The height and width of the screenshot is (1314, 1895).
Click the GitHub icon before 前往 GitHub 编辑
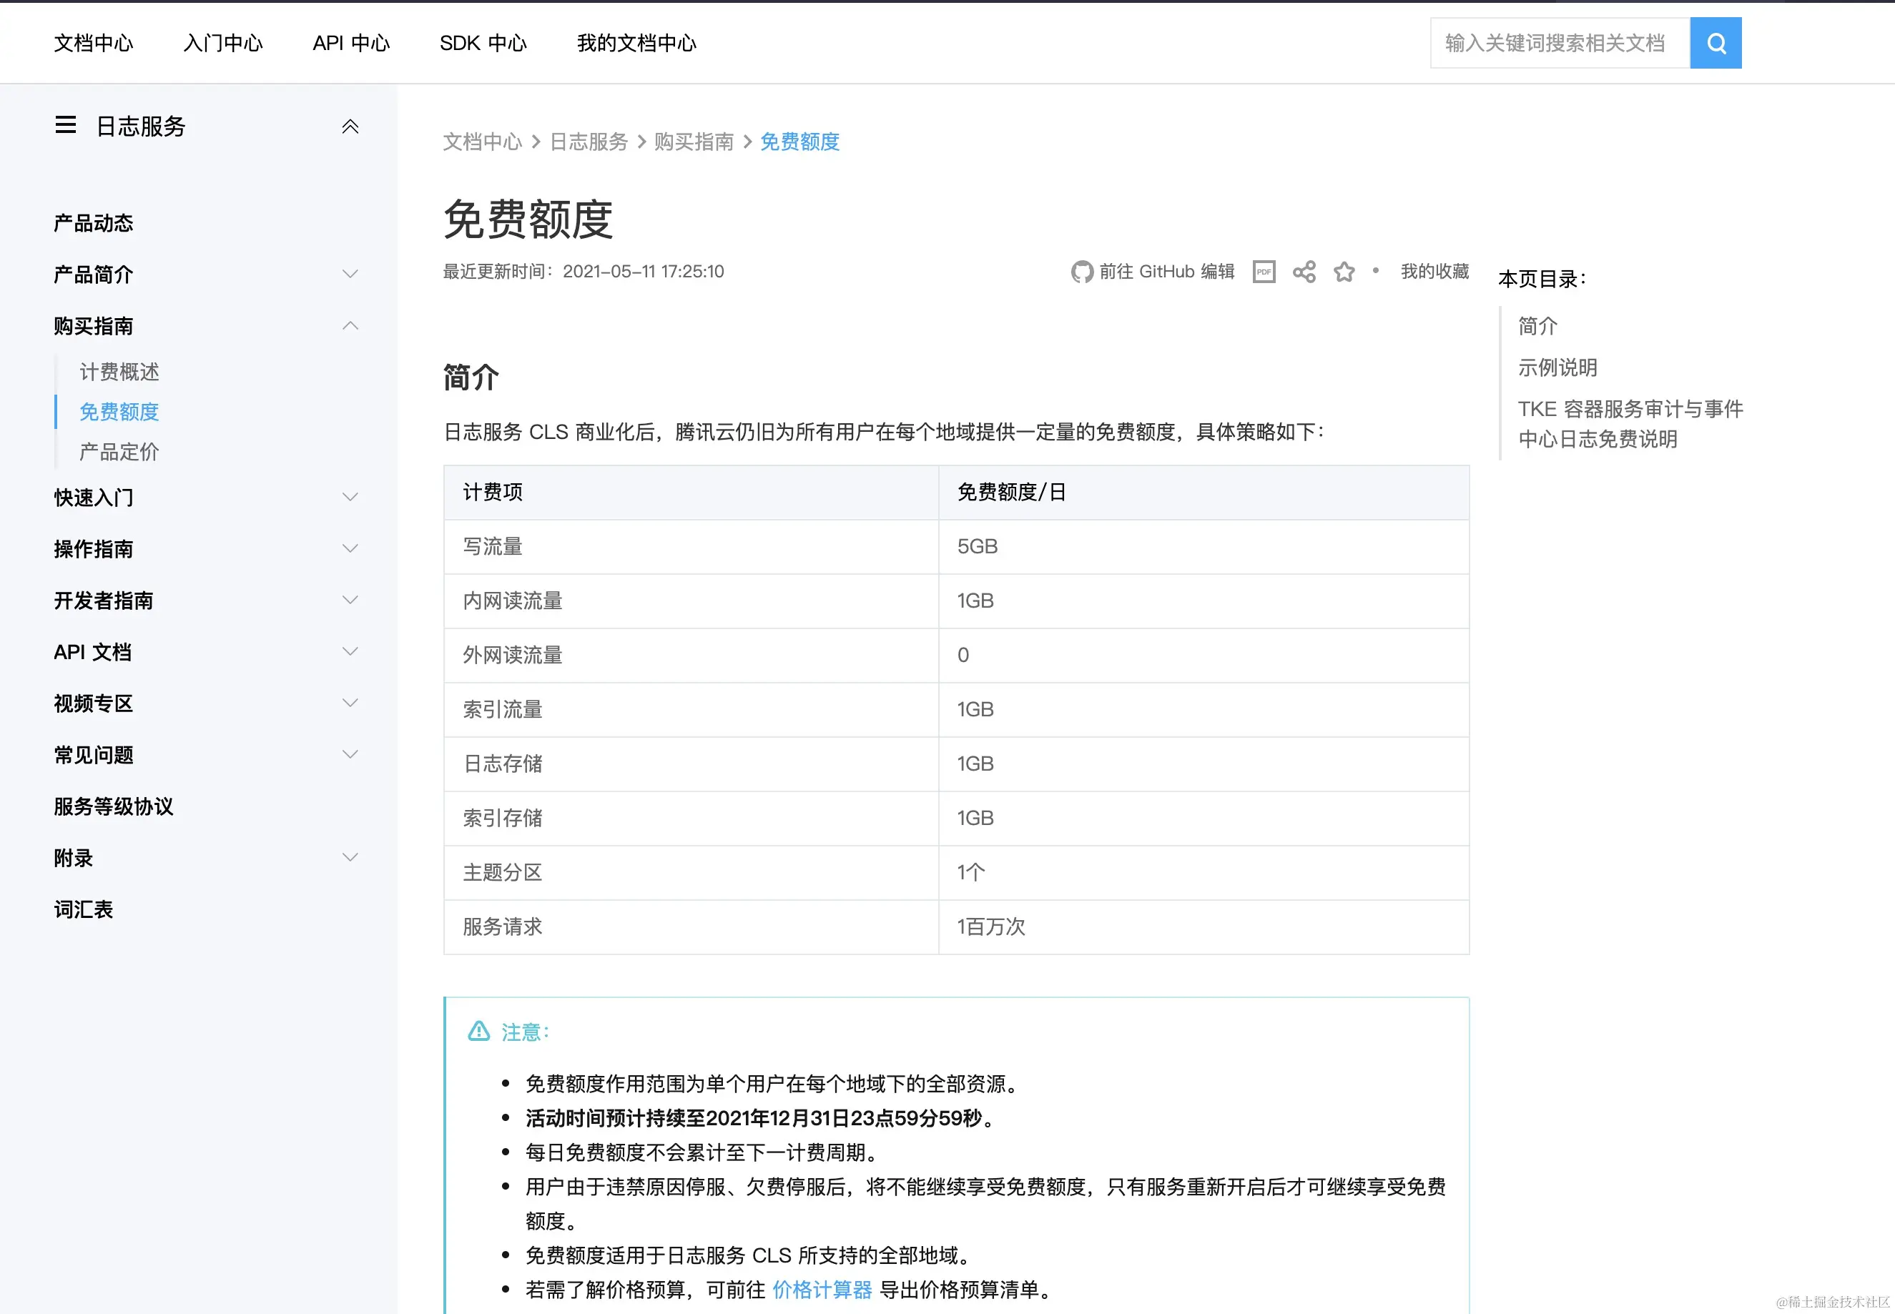(x=1081, y=272)
